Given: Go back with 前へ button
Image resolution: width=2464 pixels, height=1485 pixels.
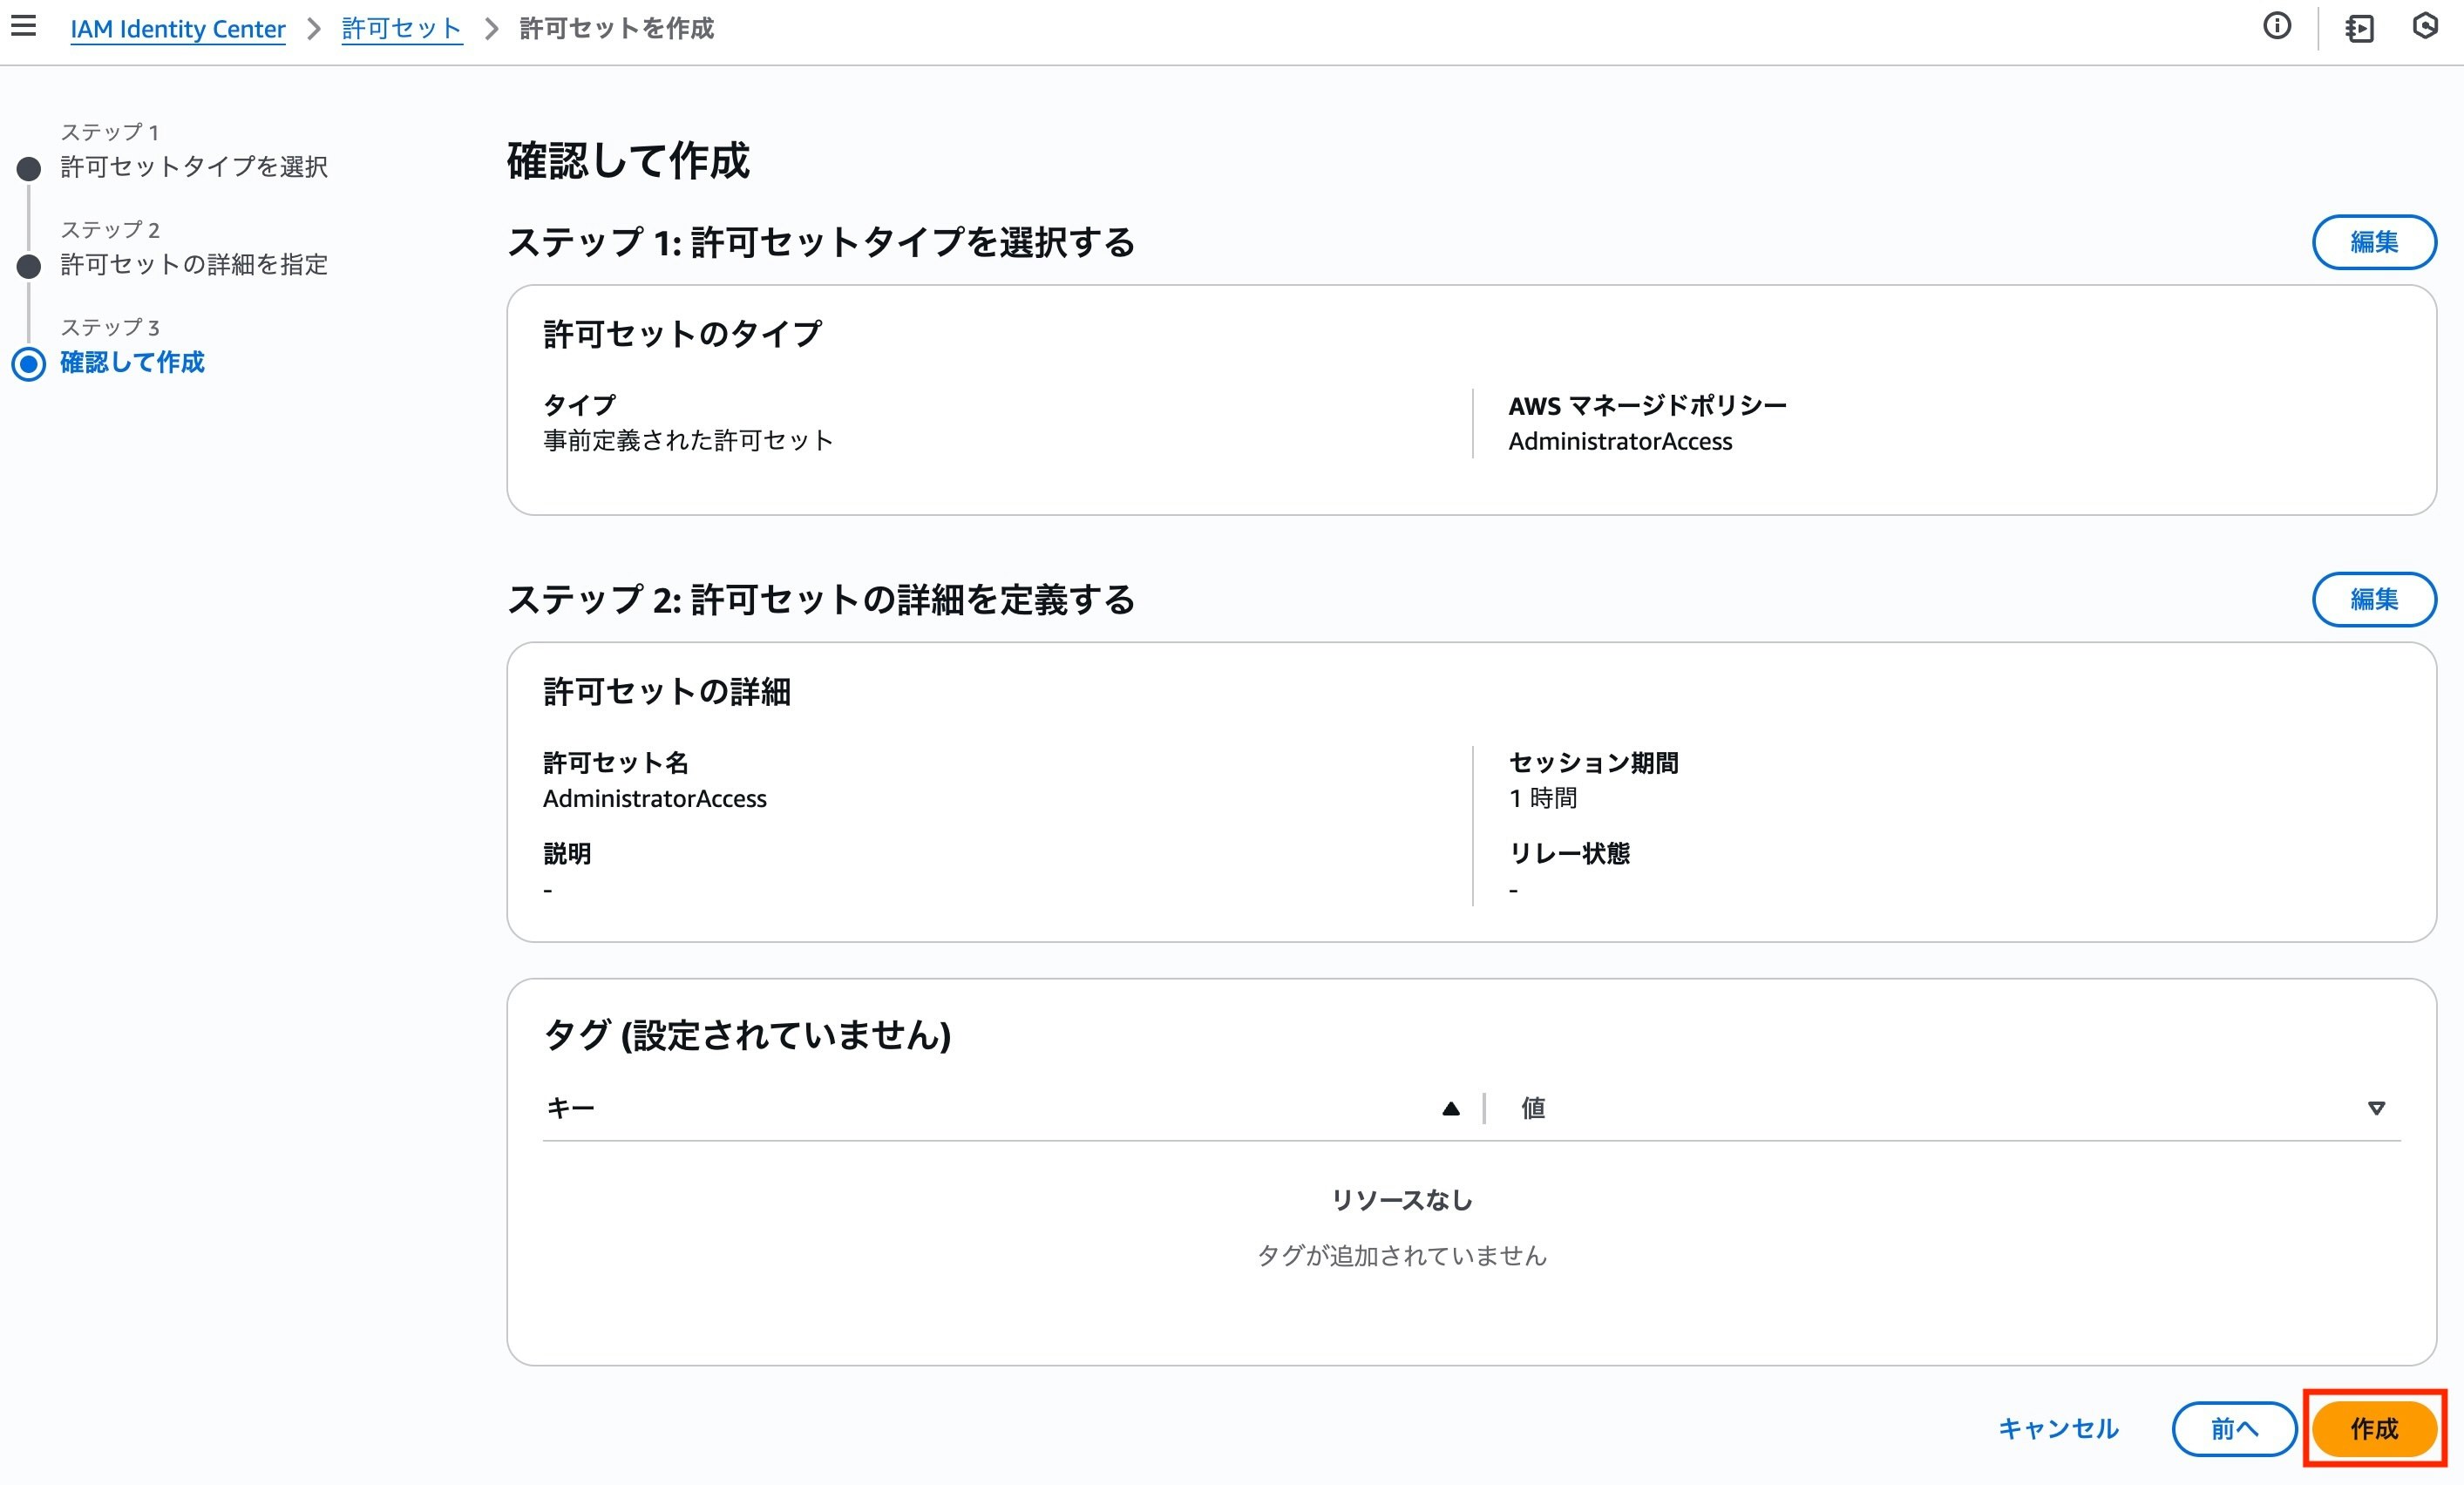Looking at the screenshot, I should click(x=2233, y=1428).
